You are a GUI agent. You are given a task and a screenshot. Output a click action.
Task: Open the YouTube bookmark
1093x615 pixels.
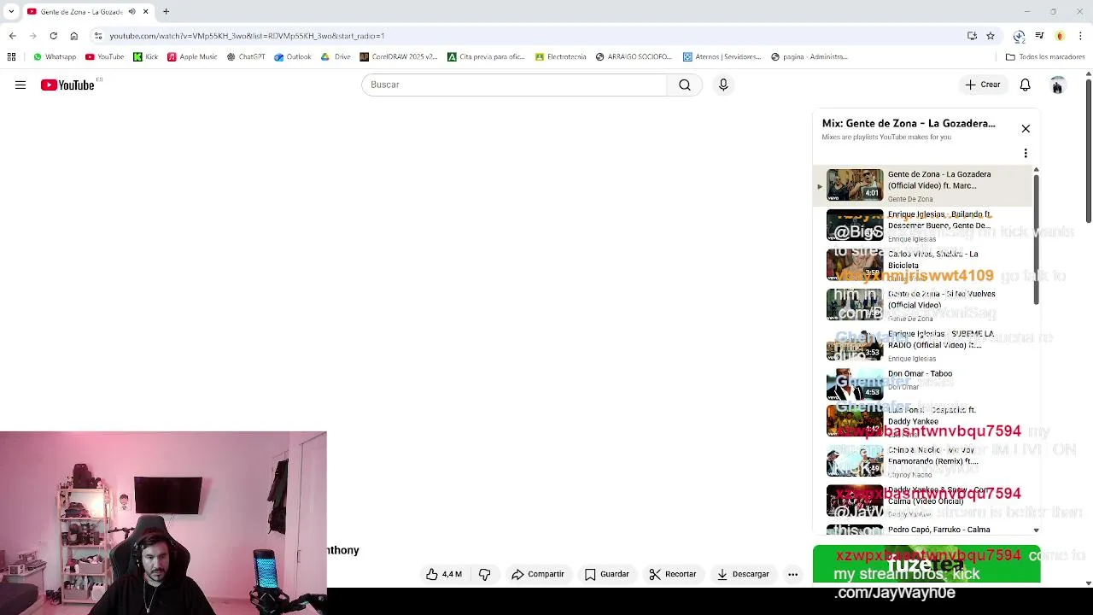tap(104, 57)
